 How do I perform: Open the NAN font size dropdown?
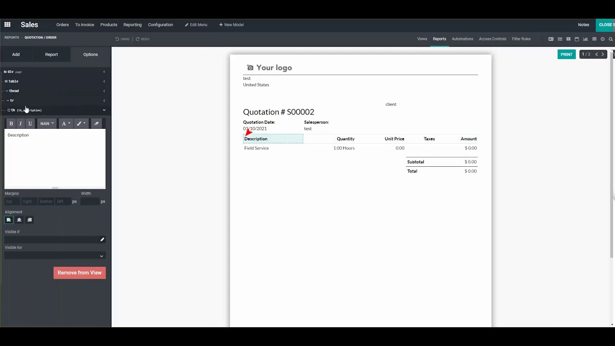[47, 124]
